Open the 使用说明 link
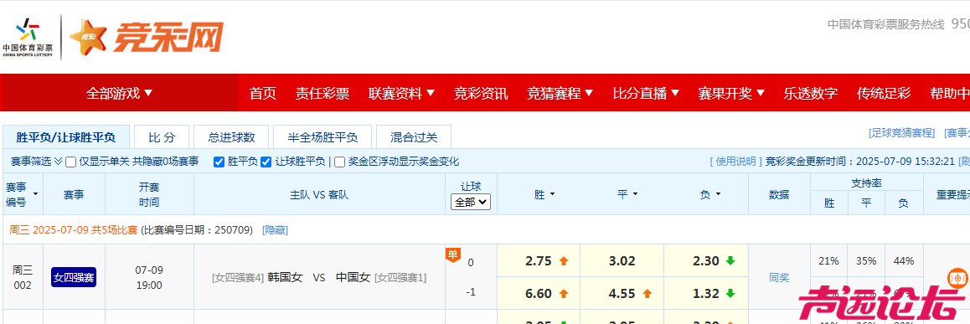 tap(736, 162)
